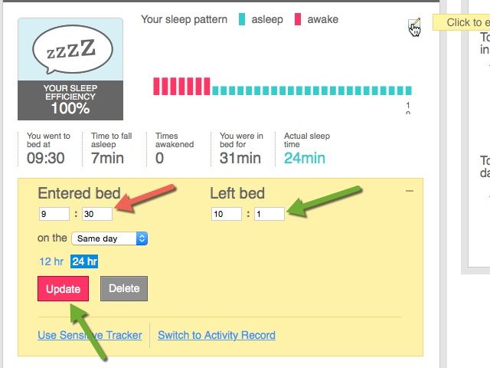Select the 24 hr time format
Viewport: 490px width, 368px height.
pos(84,261)
